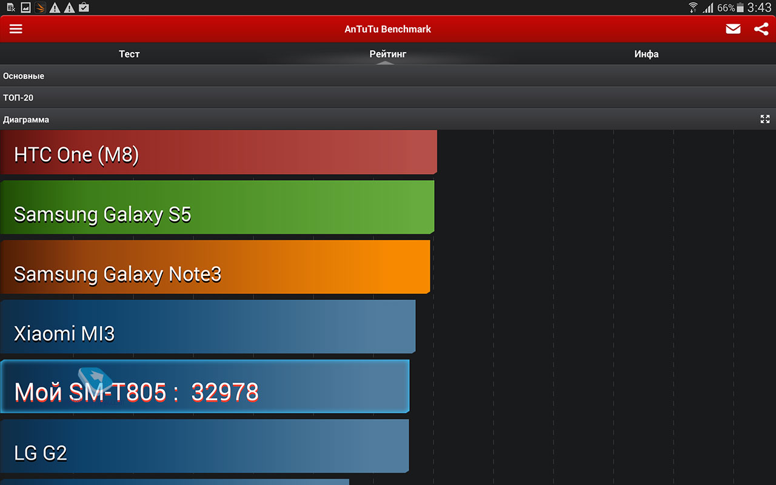Screen dimensions: 776x485
Task: Expand the Основные section
Action: [388, 76]
